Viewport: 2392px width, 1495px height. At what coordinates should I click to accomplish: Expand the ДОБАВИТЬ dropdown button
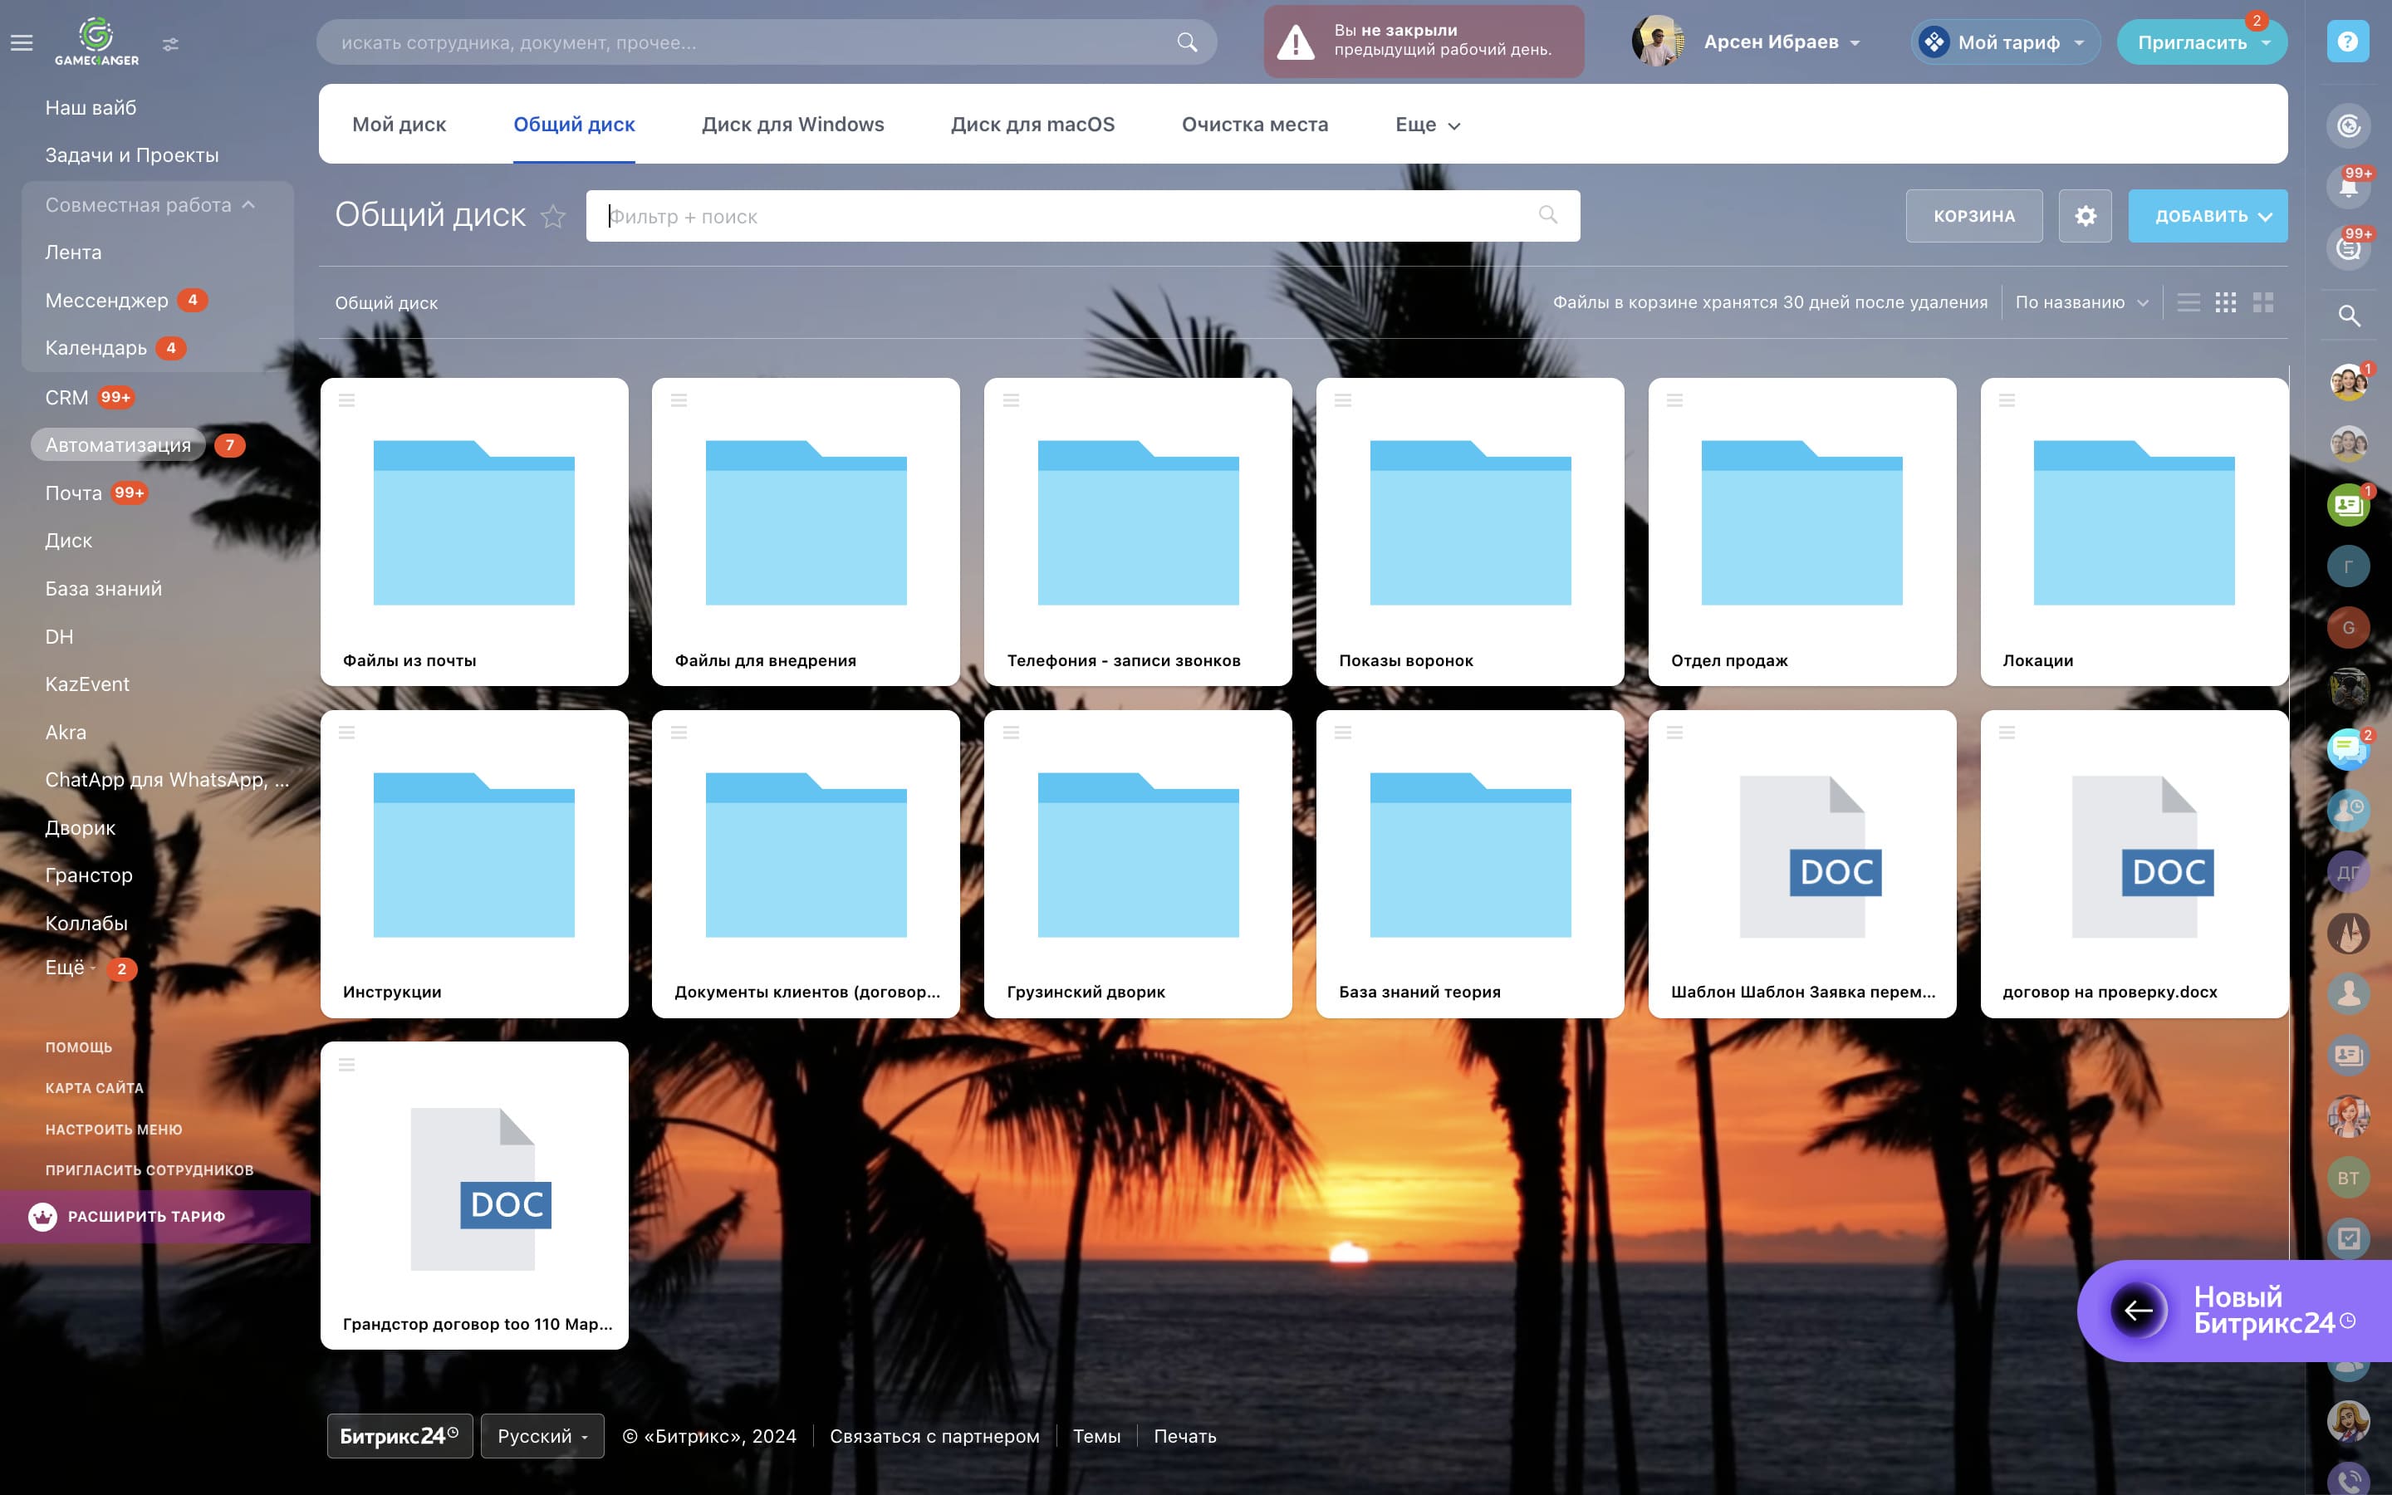(x=2207, y=216)
